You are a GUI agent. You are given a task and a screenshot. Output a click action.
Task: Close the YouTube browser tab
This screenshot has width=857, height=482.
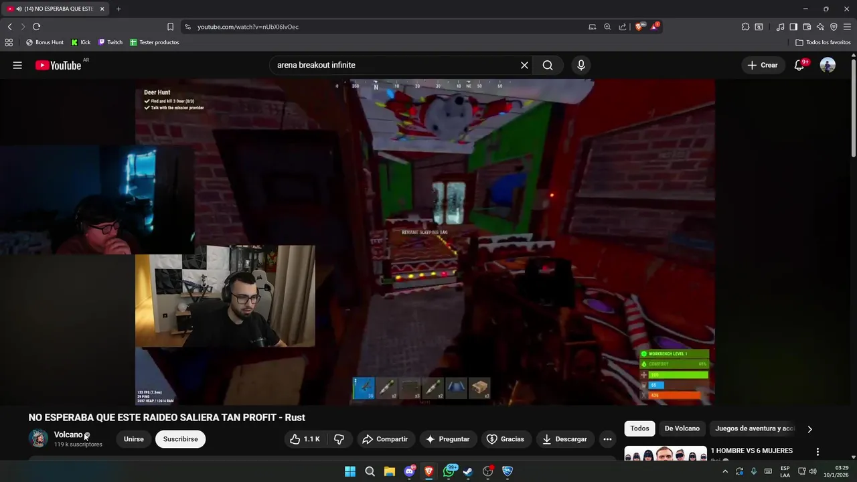[102, 9]
